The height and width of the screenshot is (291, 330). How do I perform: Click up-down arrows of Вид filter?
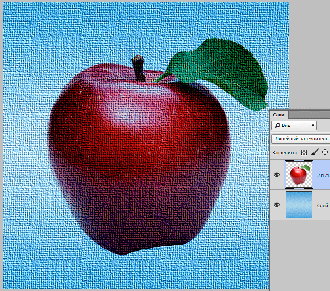(313, 125)
